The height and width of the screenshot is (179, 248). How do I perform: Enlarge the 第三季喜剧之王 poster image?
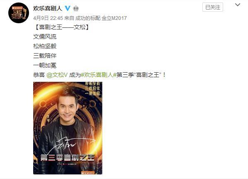[x=68, y=128]
